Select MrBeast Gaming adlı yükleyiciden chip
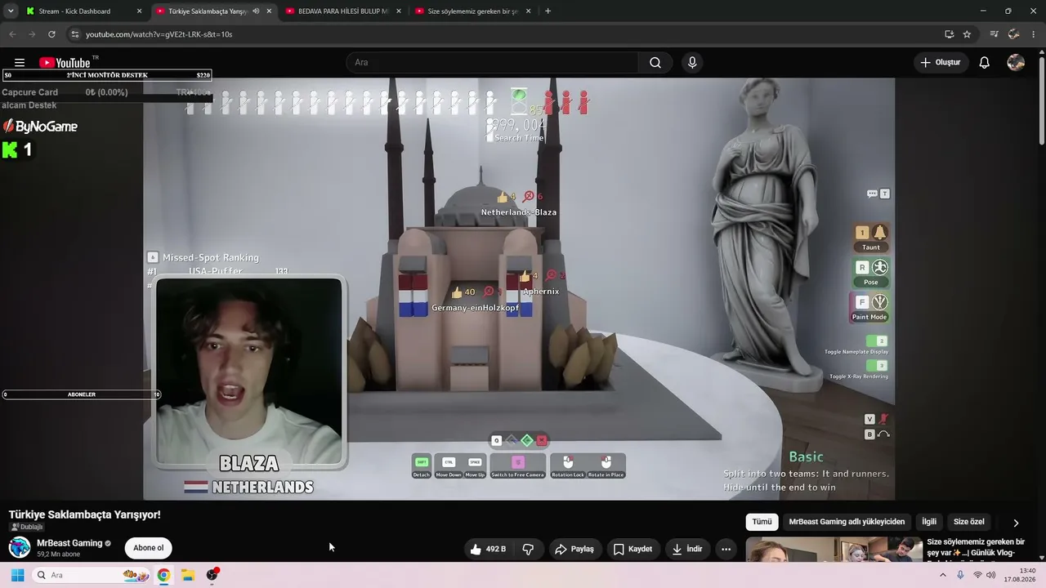 (847, 522)
